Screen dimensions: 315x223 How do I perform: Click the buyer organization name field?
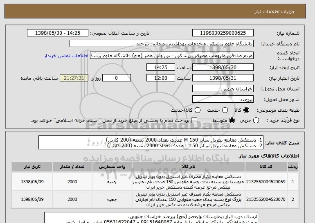pyautogui.click(x=162, y=44)
